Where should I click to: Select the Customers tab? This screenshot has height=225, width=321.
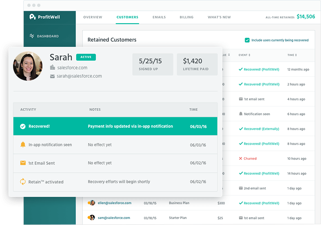tap(127, 17)
